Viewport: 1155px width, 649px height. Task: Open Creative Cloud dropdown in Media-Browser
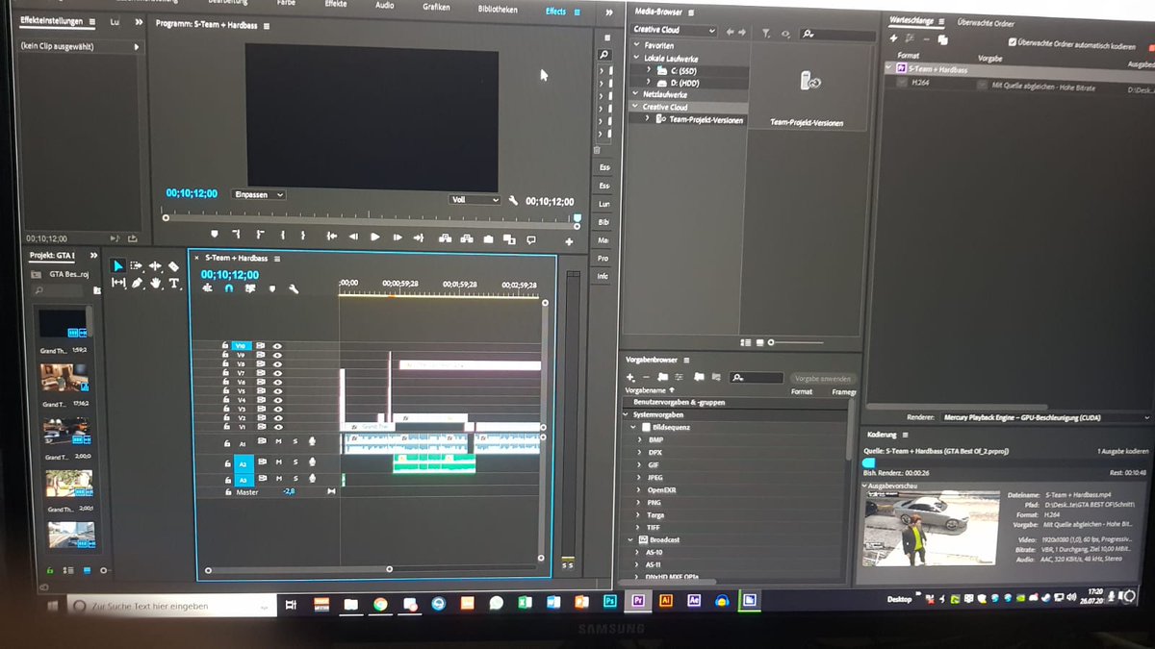(x=674, y=30)
